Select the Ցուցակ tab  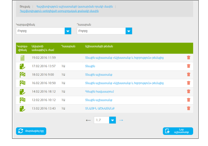pos(25,6)
